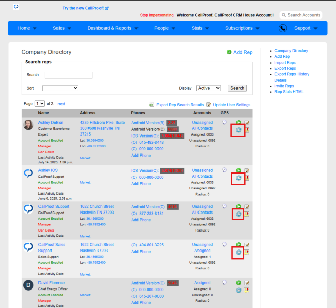Open the Dashboard & Reports menu
The image size is (336, 308).
click(x=113, y=28)
